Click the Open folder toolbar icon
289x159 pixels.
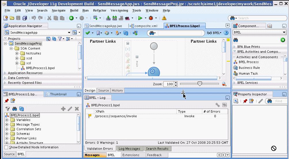pos(12,18)
